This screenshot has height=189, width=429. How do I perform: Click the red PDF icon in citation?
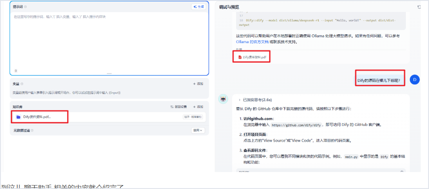(x=240, y=57)
